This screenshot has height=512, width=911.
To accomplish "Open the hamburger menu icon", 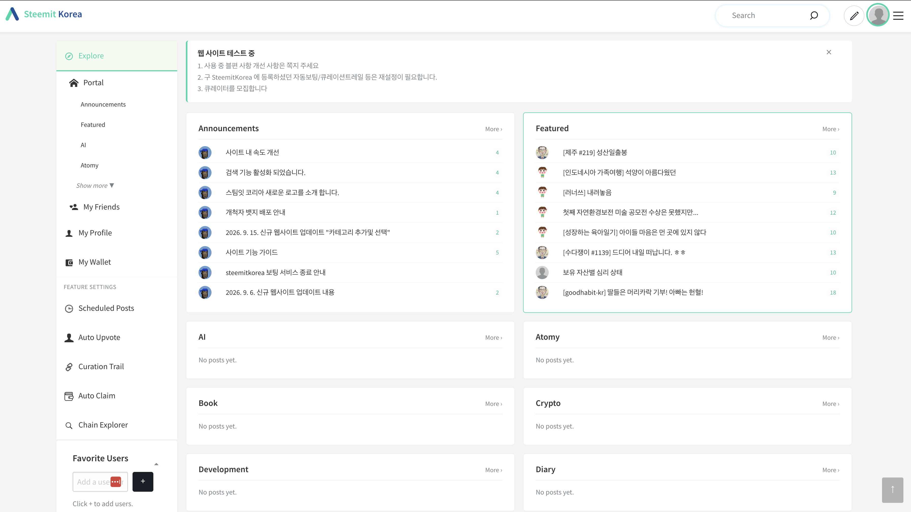I will coord(898,15).
